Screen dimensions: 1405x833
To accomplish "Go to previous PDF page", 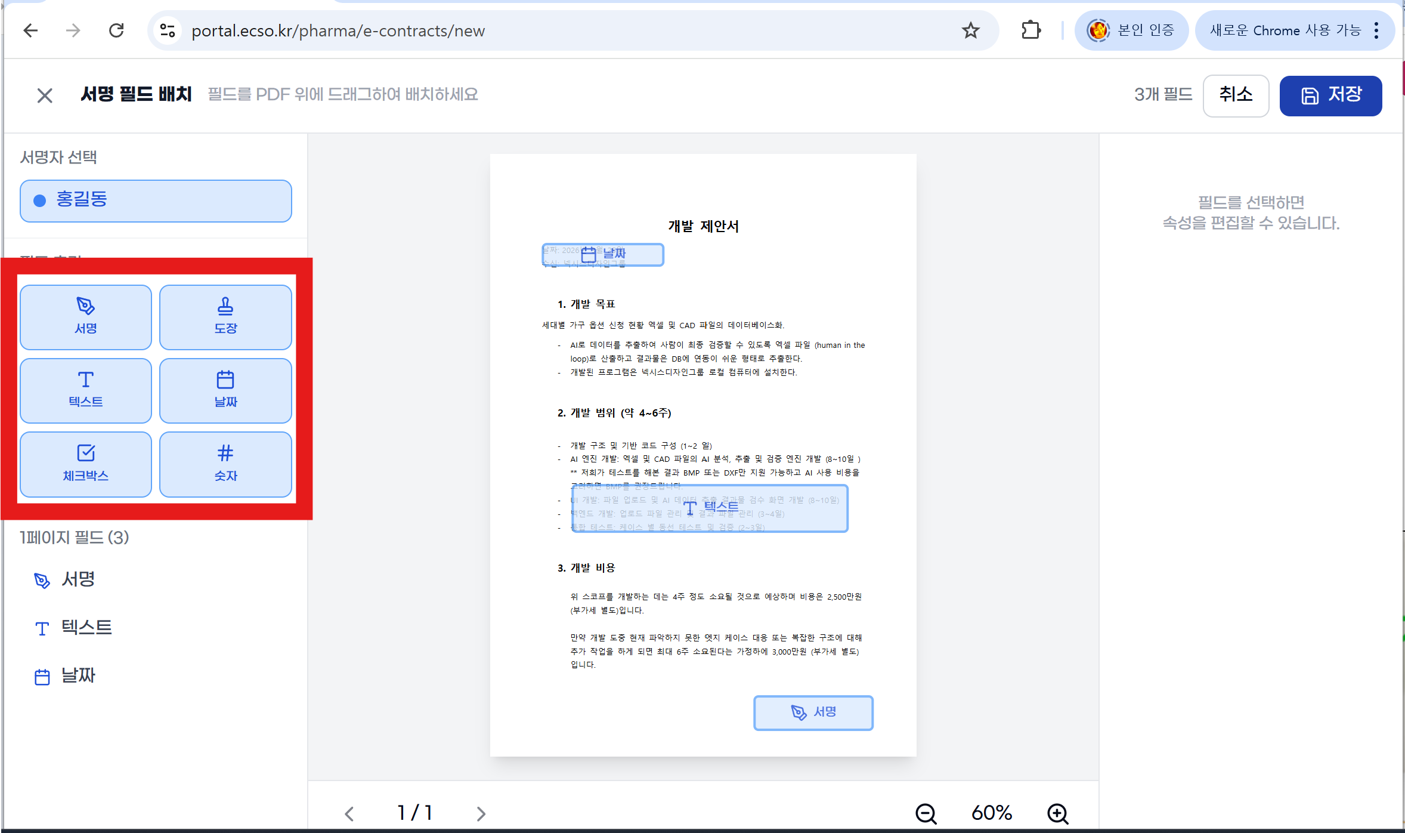I will [349, 813].
